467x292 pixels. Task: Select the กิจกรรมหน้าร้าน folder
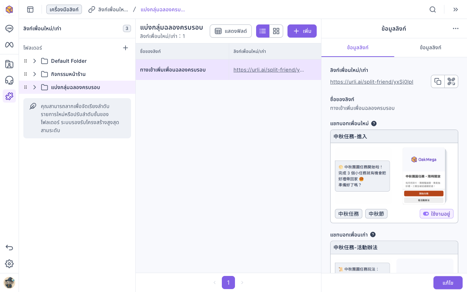77,74
